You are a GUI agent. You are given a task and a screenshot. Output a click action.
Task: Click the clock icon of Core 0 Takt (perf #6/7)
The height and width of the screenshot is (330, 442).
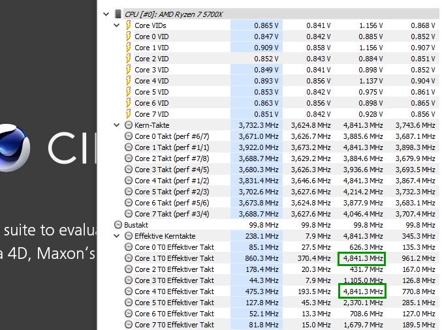click(129, 136)
